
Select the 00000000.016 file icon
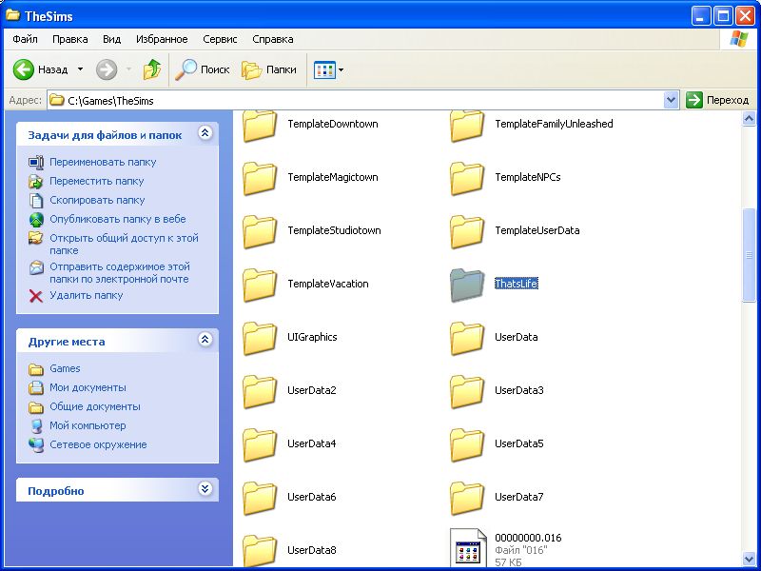[468, 548]
